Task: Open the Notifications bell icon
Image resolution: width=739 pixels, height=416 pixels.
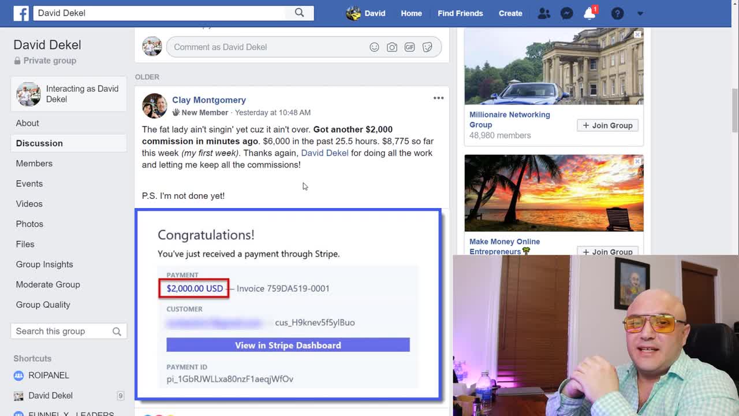Action: tap(589, 13)
